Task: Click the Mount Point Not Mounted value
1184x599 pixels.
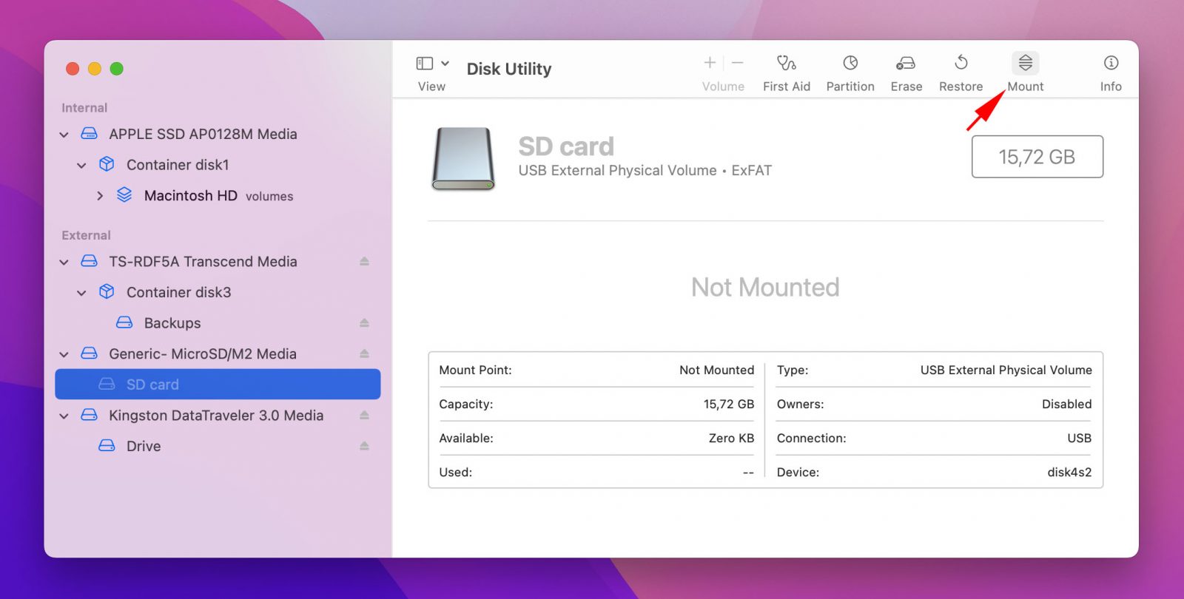Action: (716, 370)
